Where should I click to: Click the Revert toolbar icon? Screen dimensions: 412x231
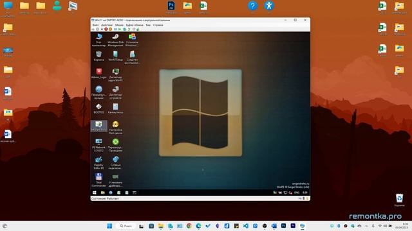click(129, 29)
